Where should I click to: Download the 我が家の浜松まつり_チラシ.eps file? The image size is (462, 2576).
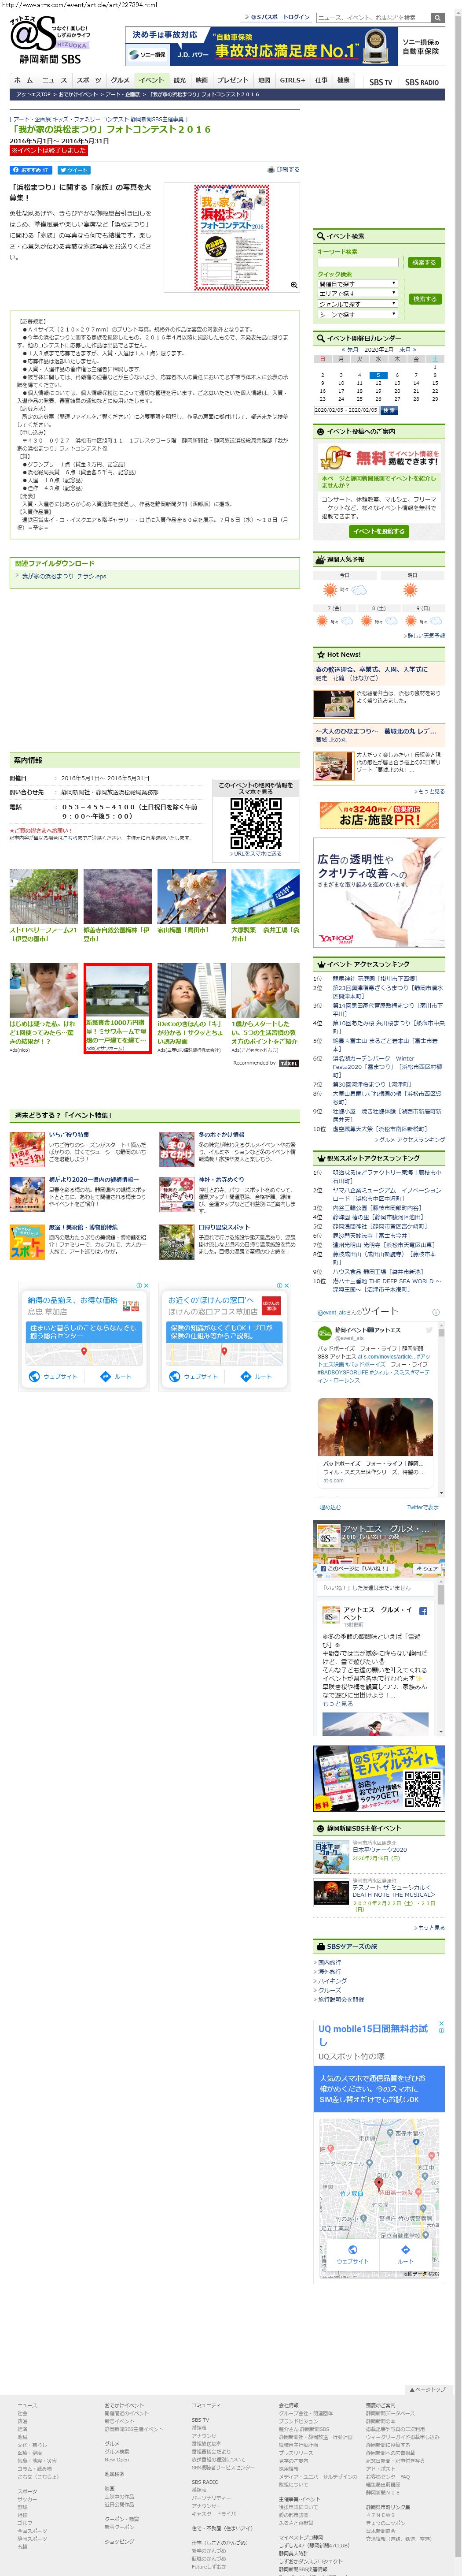[x=64, y=577]
